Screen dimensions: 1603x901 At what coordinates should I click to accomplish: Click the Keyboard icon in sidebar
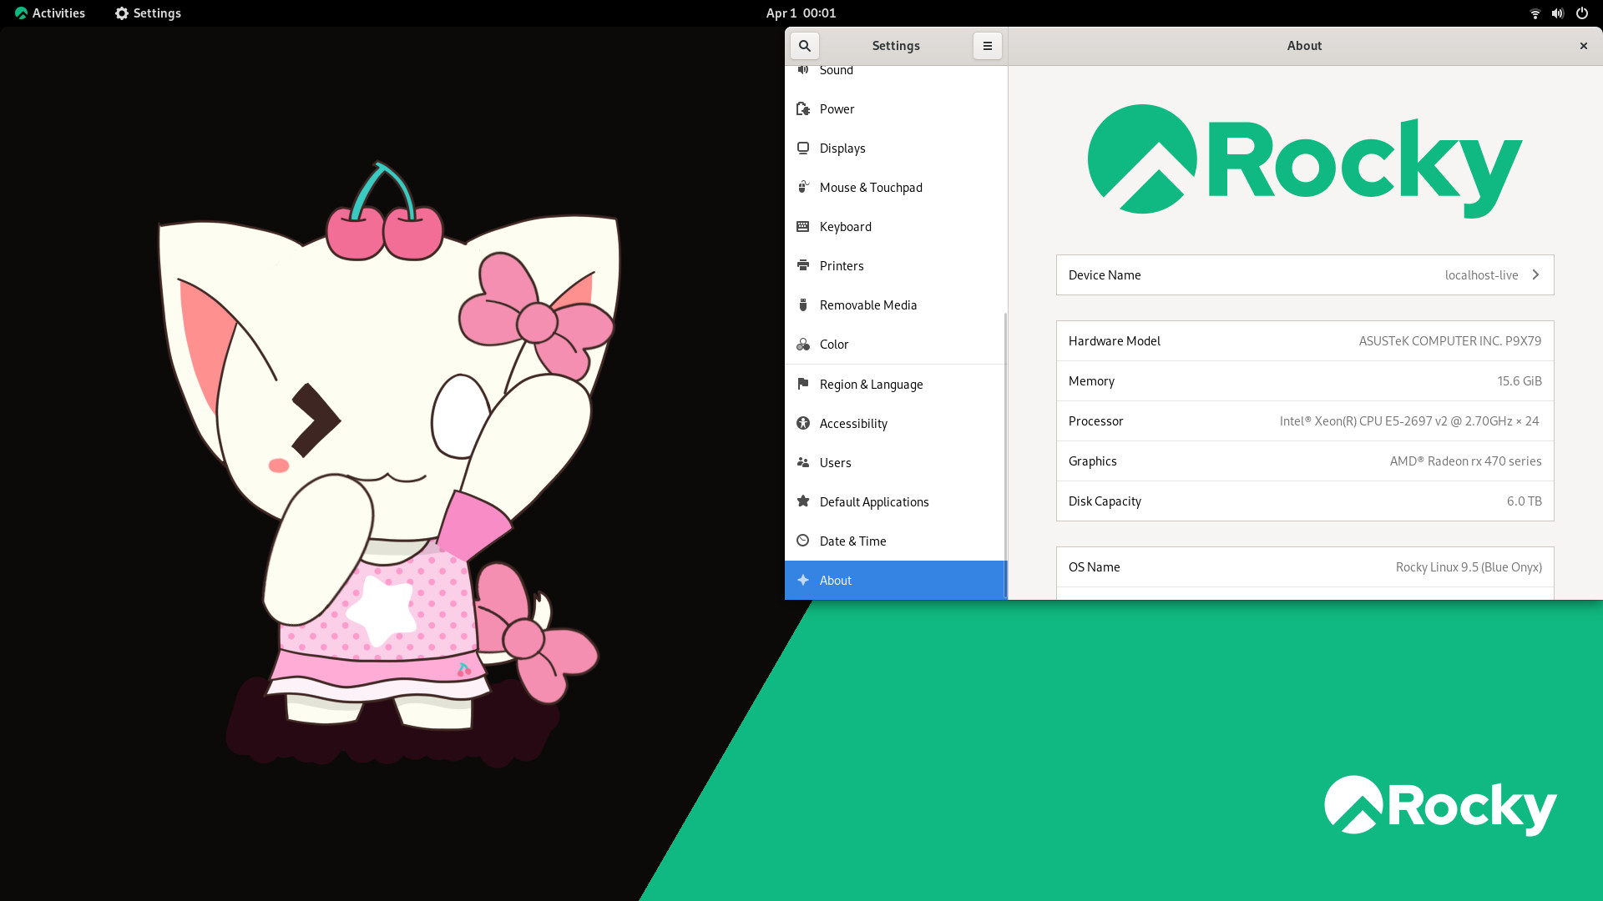803,227
